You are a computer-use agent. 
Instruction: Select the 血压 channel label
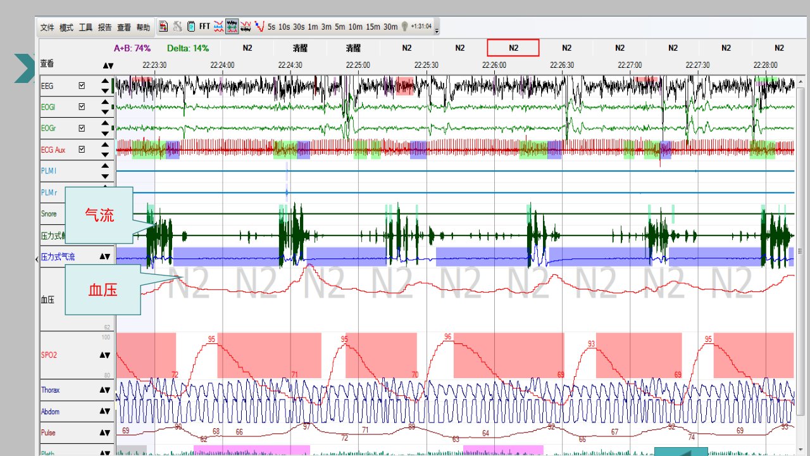click(47, 300)
